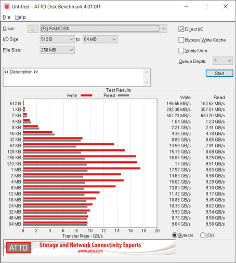Image resolution: width=236 pixels, height=263 pixels.
Task: Click the red Write legend swatch
Action: pos(86,95)
